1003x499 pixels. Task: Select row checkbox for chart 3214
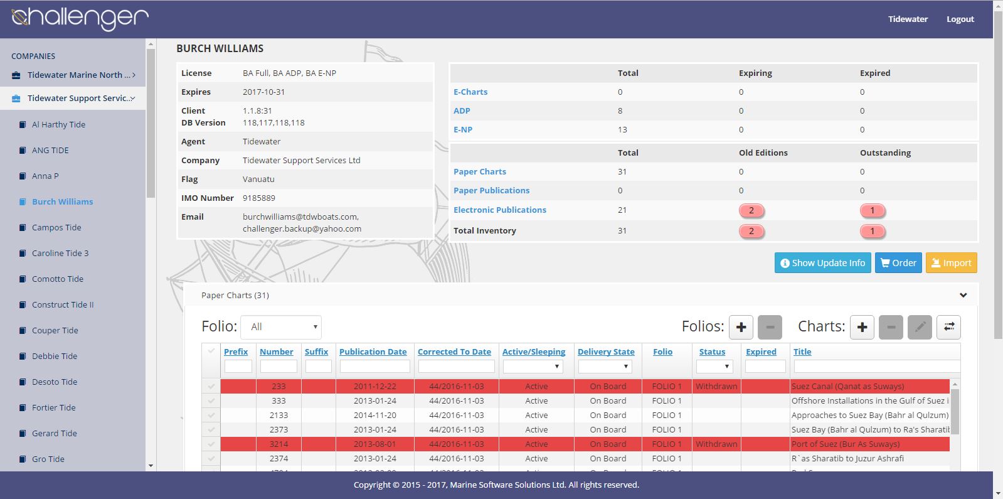coord(211,444)
